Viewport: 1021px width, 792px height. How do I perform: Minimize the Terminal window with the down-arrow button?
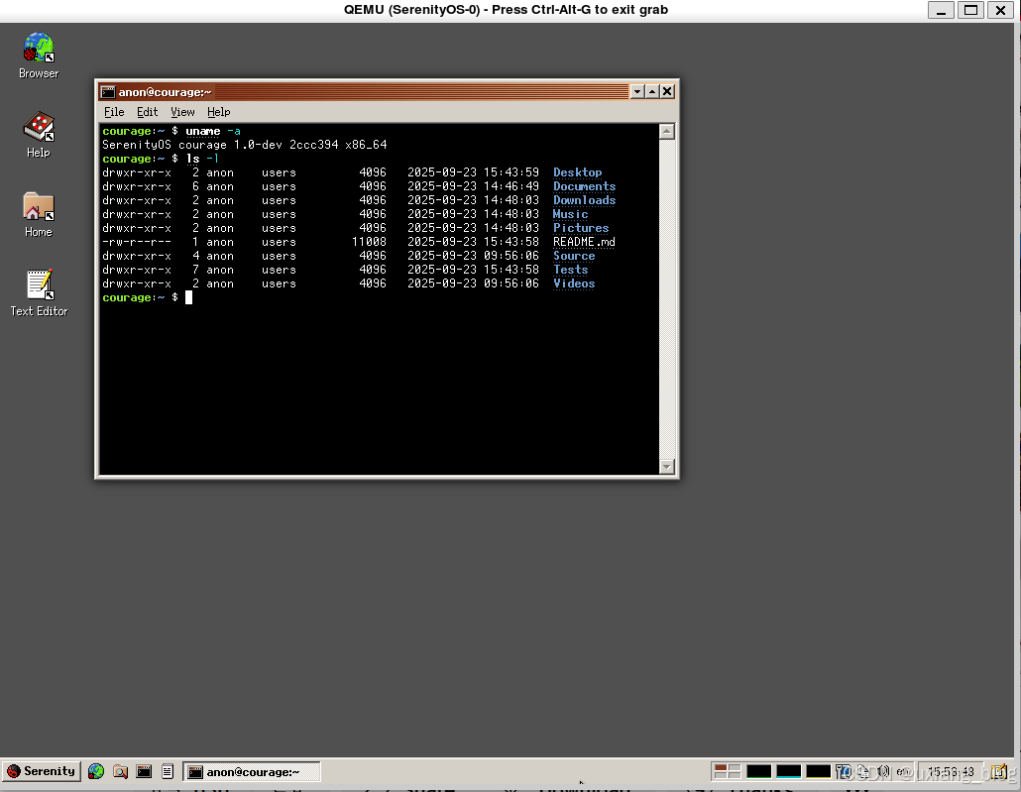tap(637, 92)
